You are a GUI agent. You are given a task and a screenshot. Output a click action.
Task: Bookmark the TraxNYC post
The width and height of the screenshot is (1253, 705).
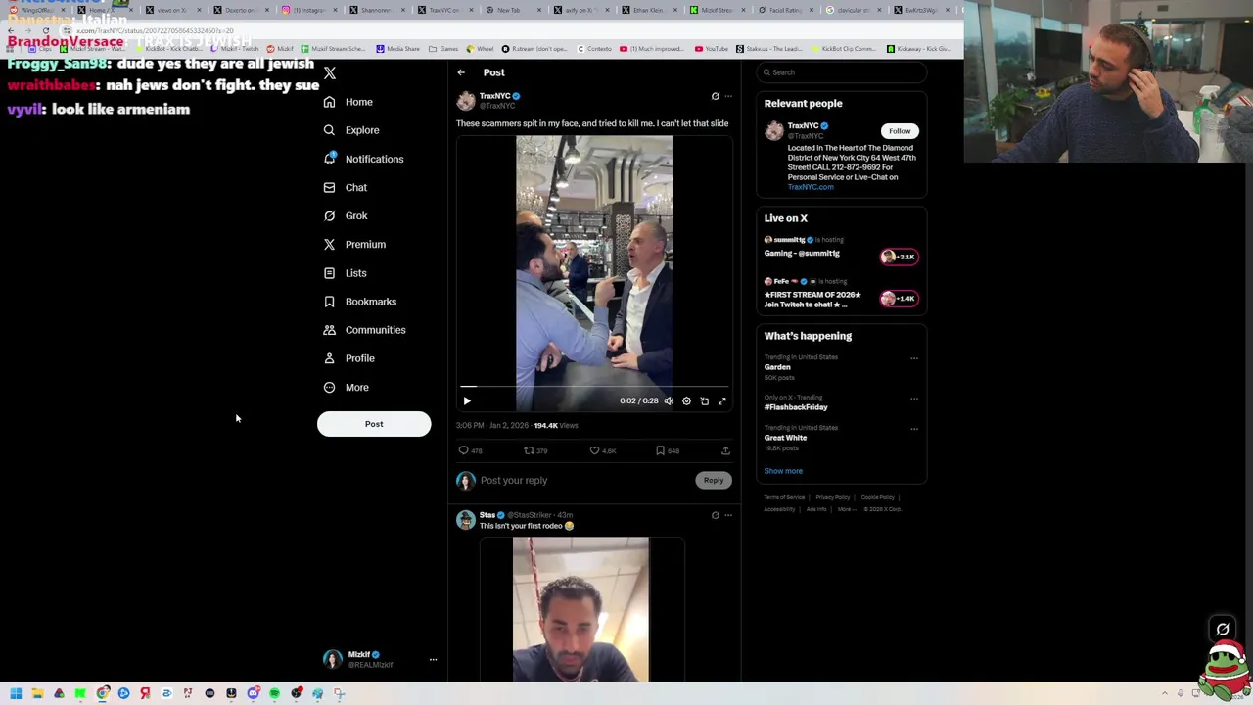tap(660, 450)
